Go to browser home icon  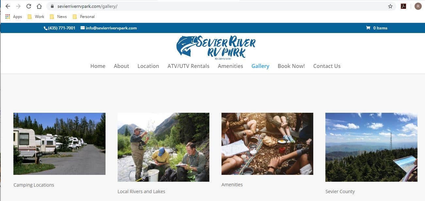[39, 6]
